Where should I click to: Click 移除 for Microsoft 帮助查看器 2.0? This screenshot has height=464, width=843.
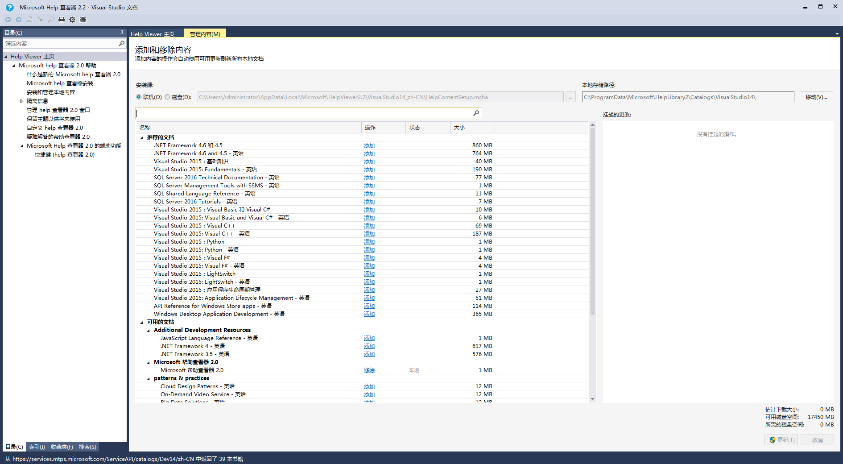pos(369,370)
